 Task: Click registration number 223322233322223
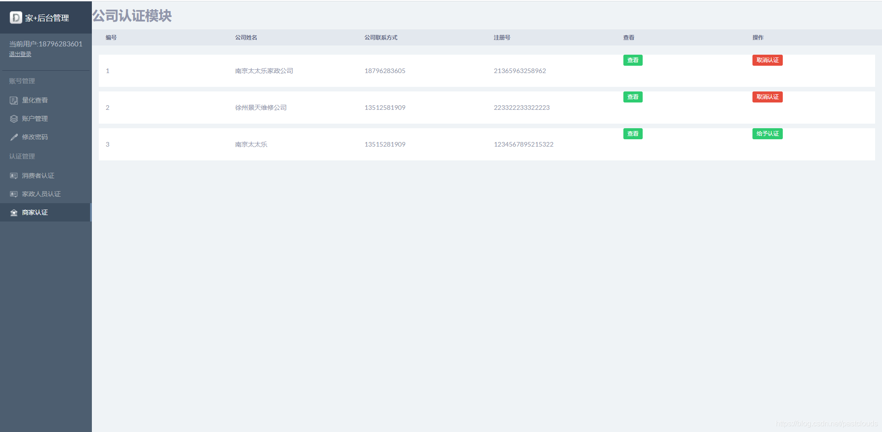[522, 108]
